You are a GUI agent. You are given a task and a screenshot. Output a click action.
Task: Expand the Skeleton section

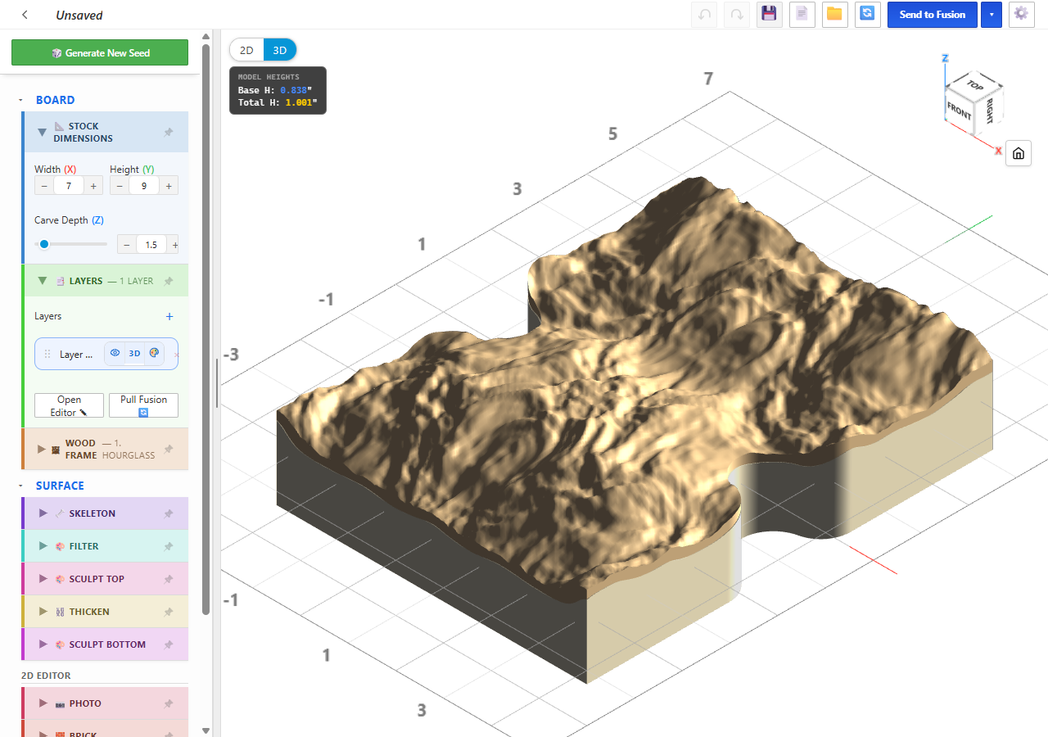pos(43,513)
